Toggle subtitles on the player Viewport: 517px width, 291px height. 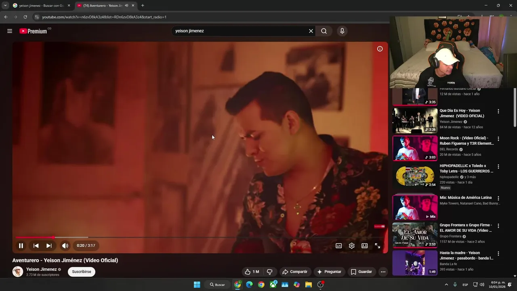[339, 246]
